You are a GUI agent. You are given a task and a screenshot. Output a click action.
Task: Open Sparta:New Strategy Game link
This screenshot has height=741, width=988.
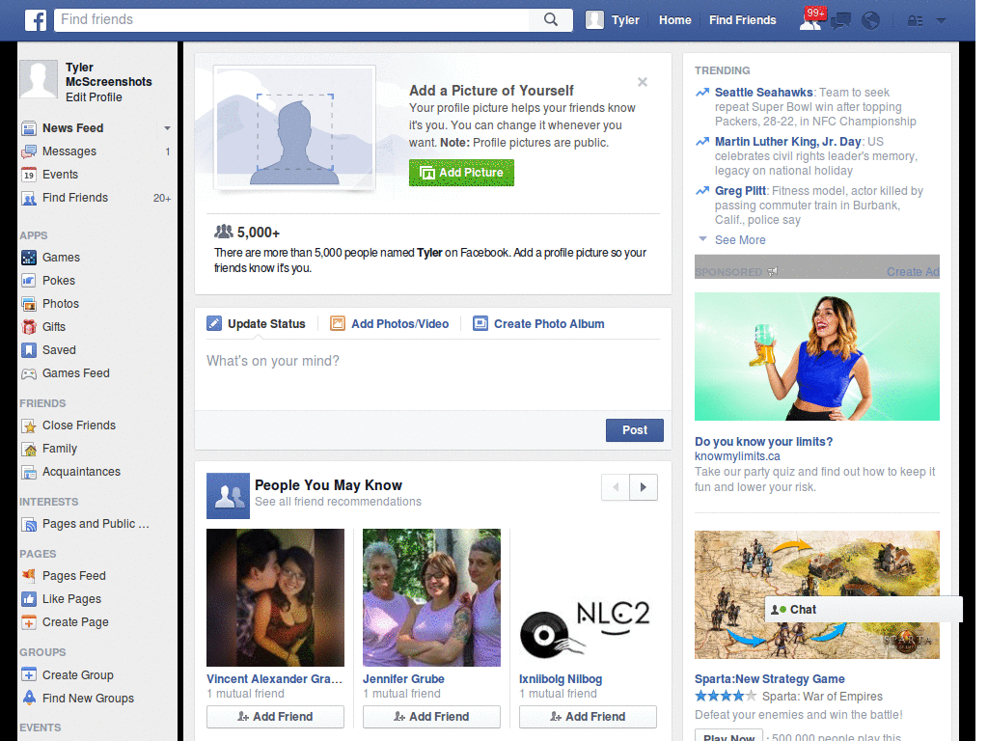[x=769, y=679]
